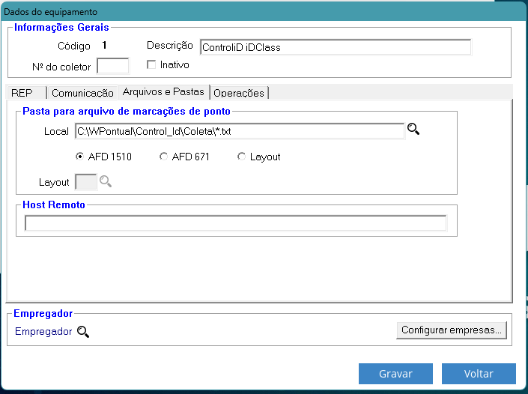Switch to the REP tab

pyautogui.click(x=23, y=93)
